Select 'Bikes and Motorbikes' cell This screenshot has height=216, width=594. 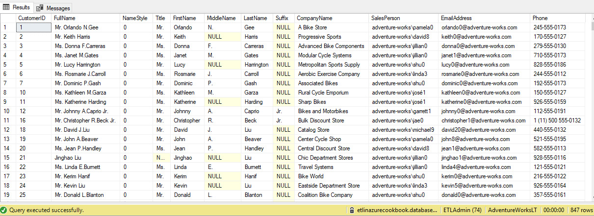tap(332, 111)
